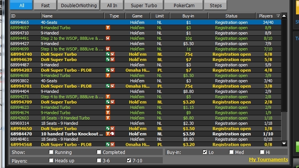
Task: Select the All tab
Action: click(x=21, y=5)
